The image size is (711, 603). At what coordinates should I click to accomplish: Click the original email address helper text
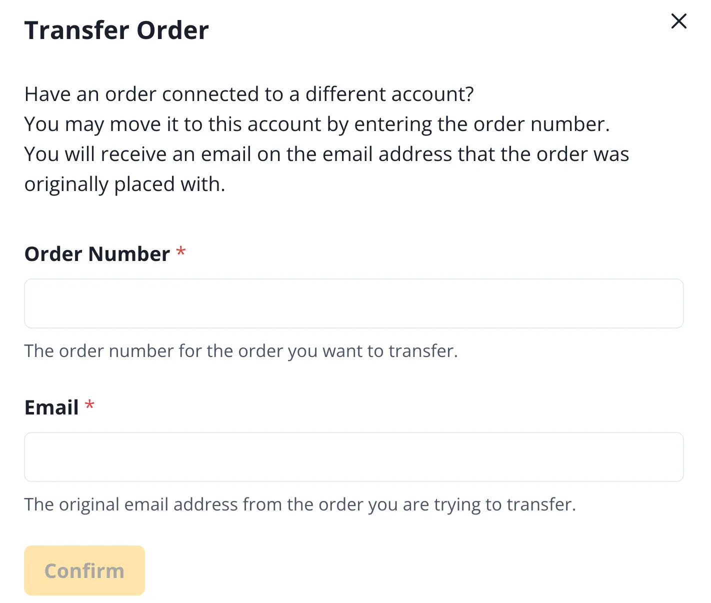pos(300,504)
